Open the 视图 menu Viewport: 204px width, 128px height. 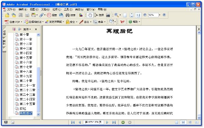pos(34,10)
